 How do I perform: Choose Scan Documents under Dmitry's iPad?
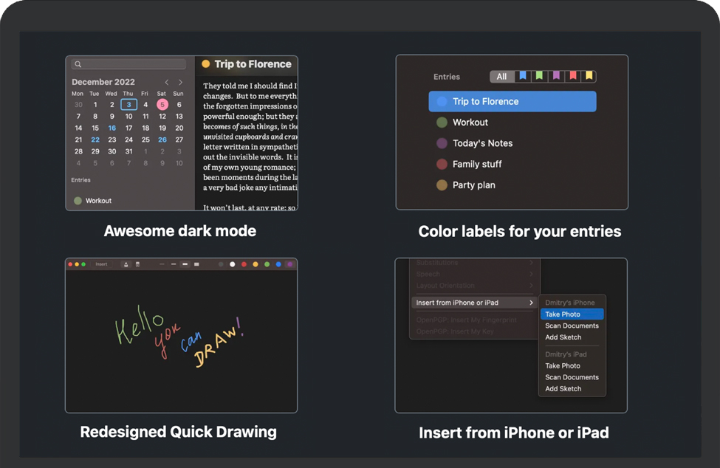point(572,377)
